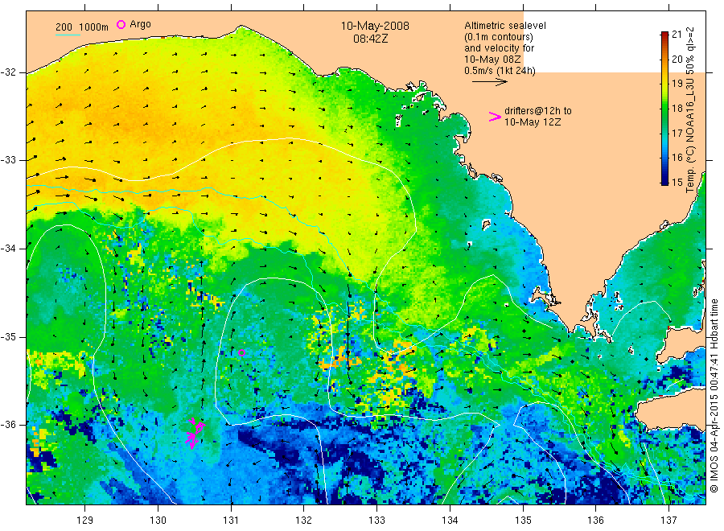724x531 pixels.
Task: Click the '(0.1m contours)' text
Action: (x=499, y=37)
